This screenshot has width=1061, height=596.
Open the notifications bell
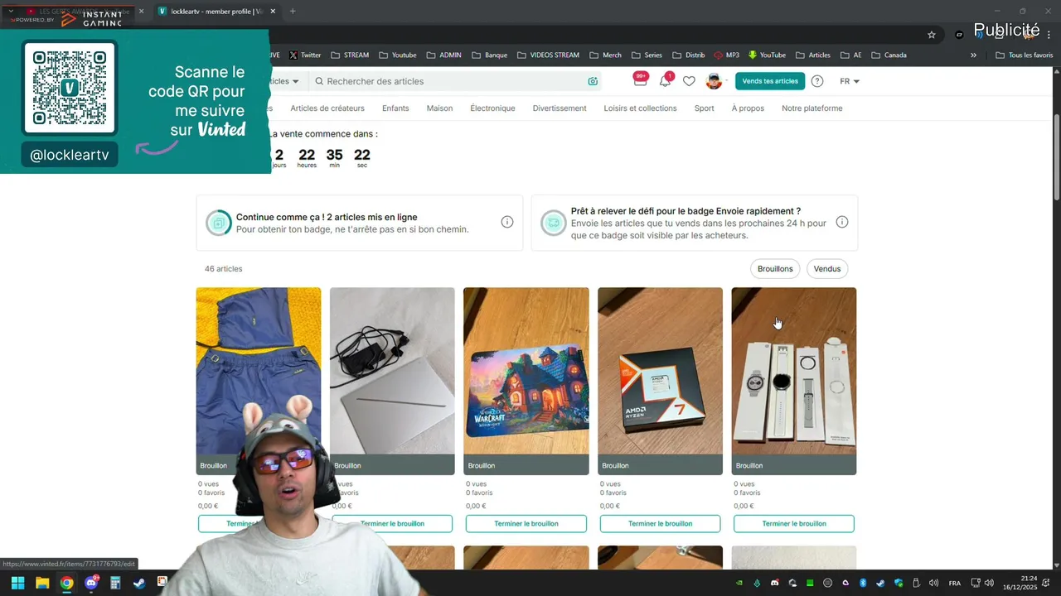(x=665, y=80)
